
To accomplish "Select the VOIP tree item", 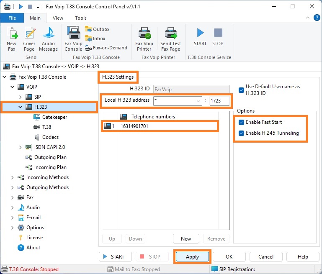I will pyautogui.click(x=31, y=87).
